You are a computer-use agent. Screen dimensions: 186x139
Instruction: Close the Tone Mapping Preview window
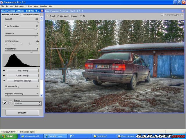pyautogui.click(x=183, y=11)
